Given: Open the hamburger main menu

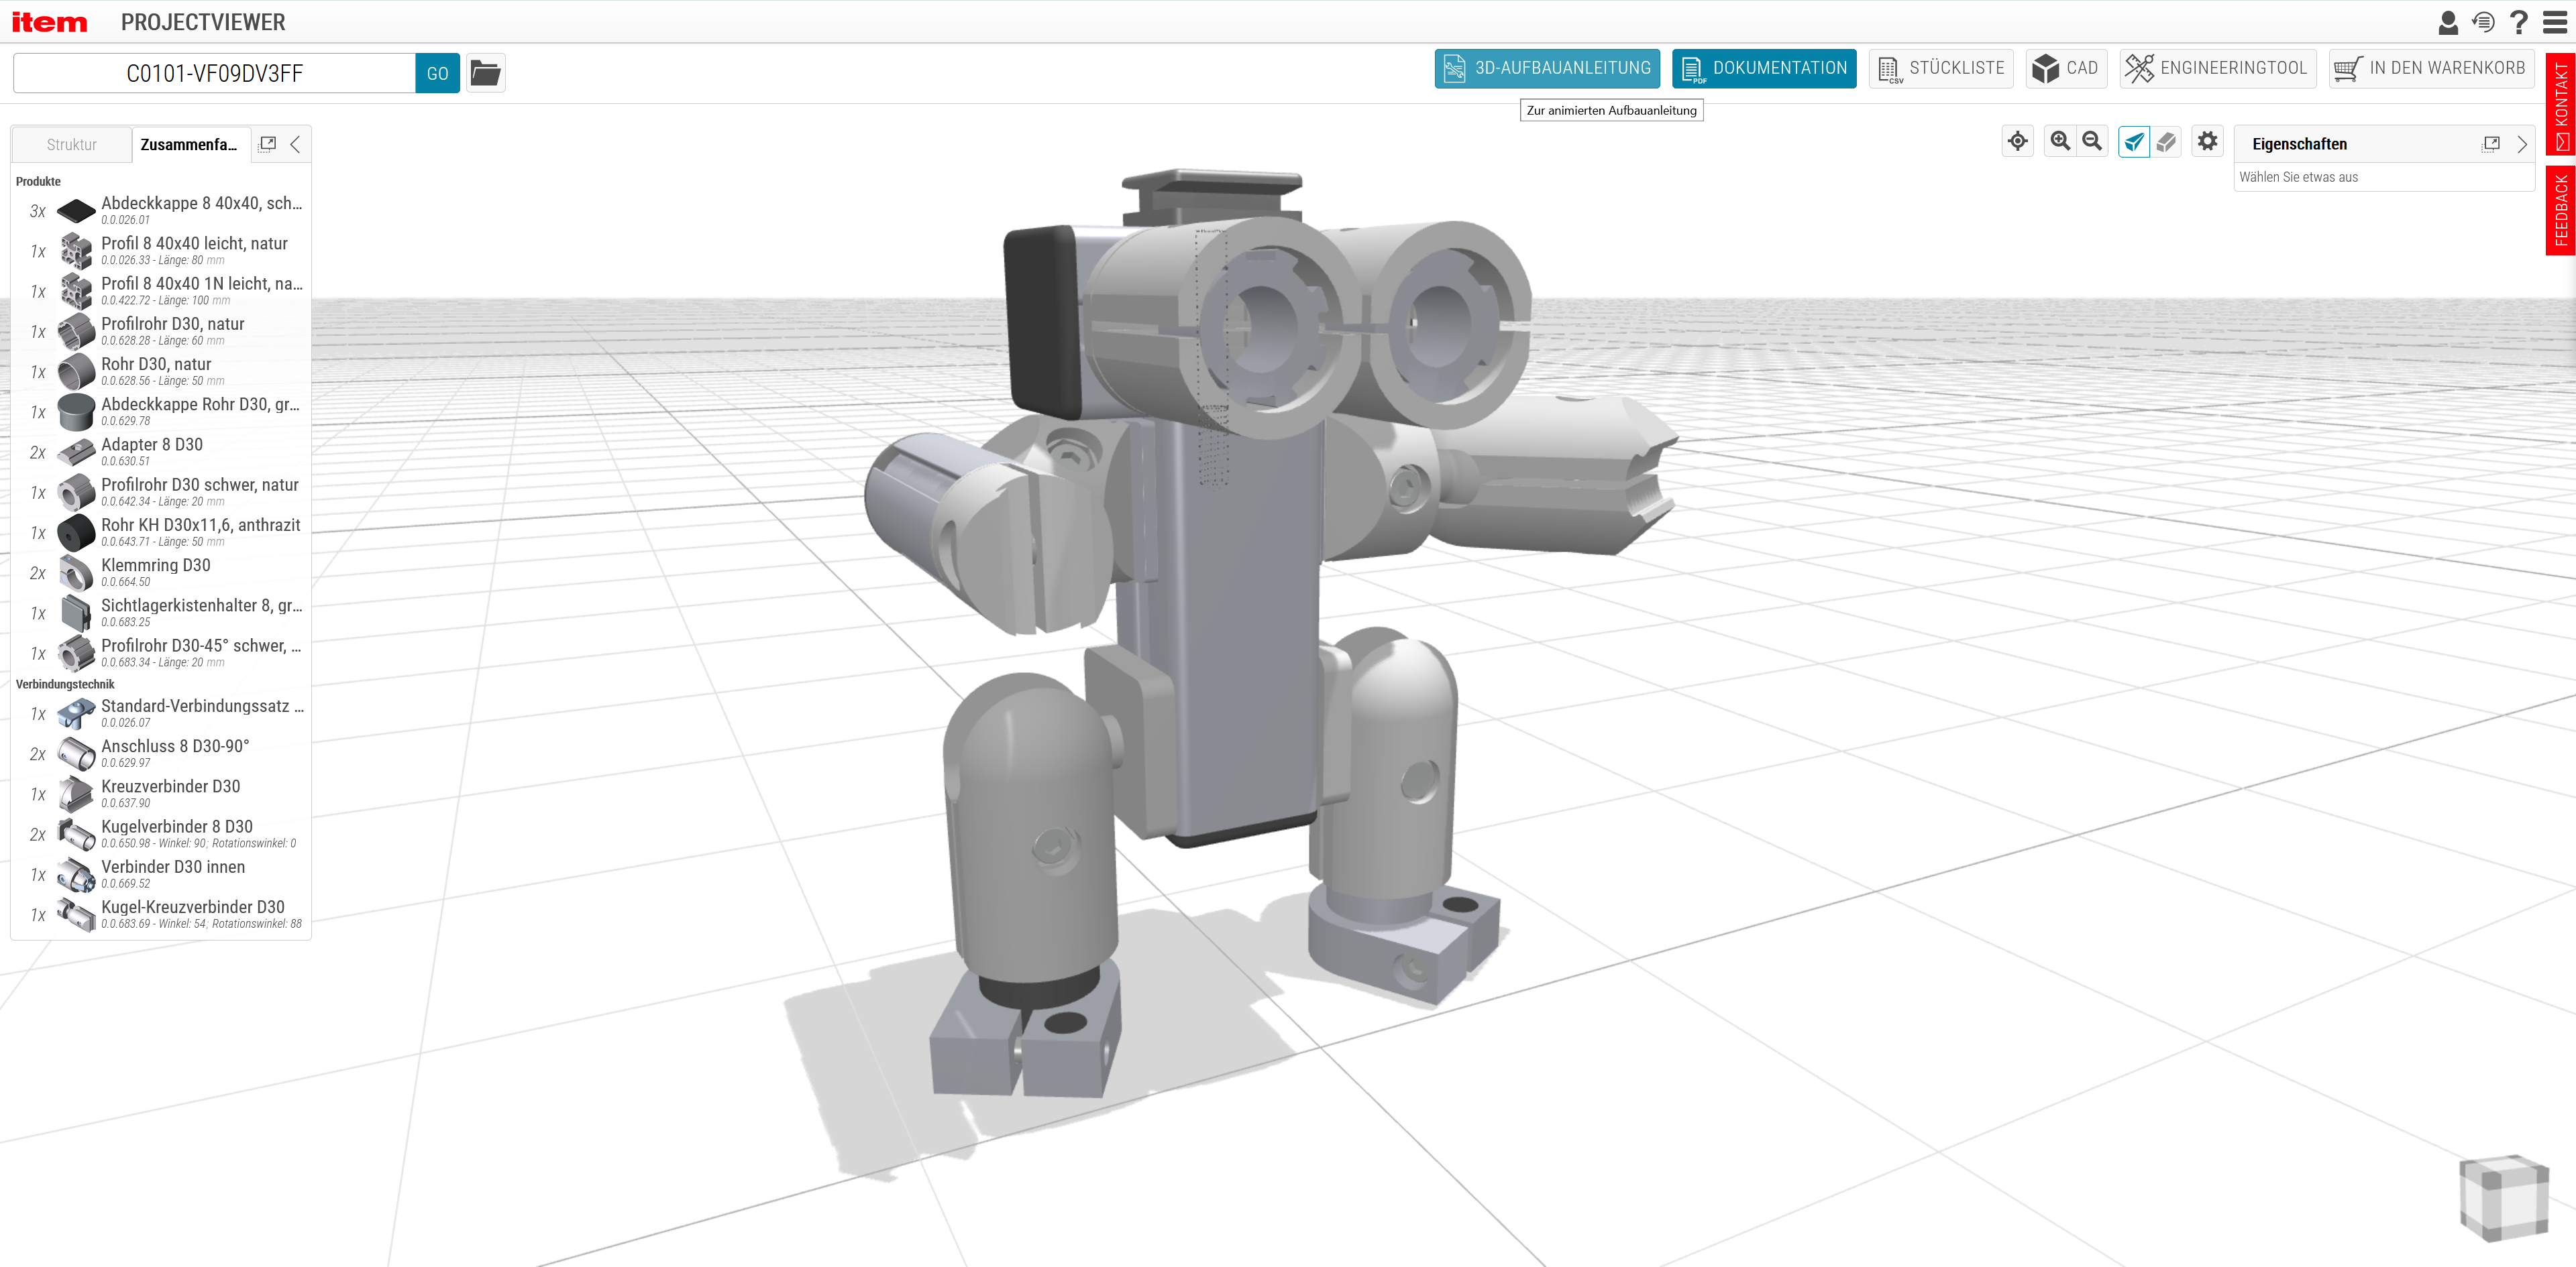Looking at the screenshot, I should click(x=2554, y=22).
